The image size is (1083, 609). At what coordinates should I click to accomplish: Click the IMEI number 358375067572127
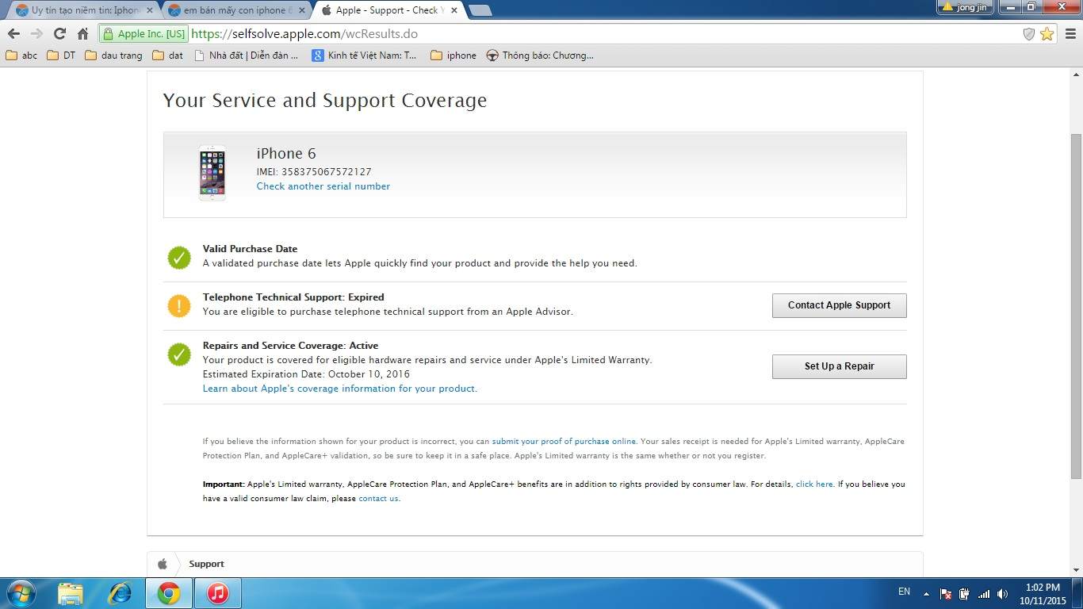(x=326, y=172)
